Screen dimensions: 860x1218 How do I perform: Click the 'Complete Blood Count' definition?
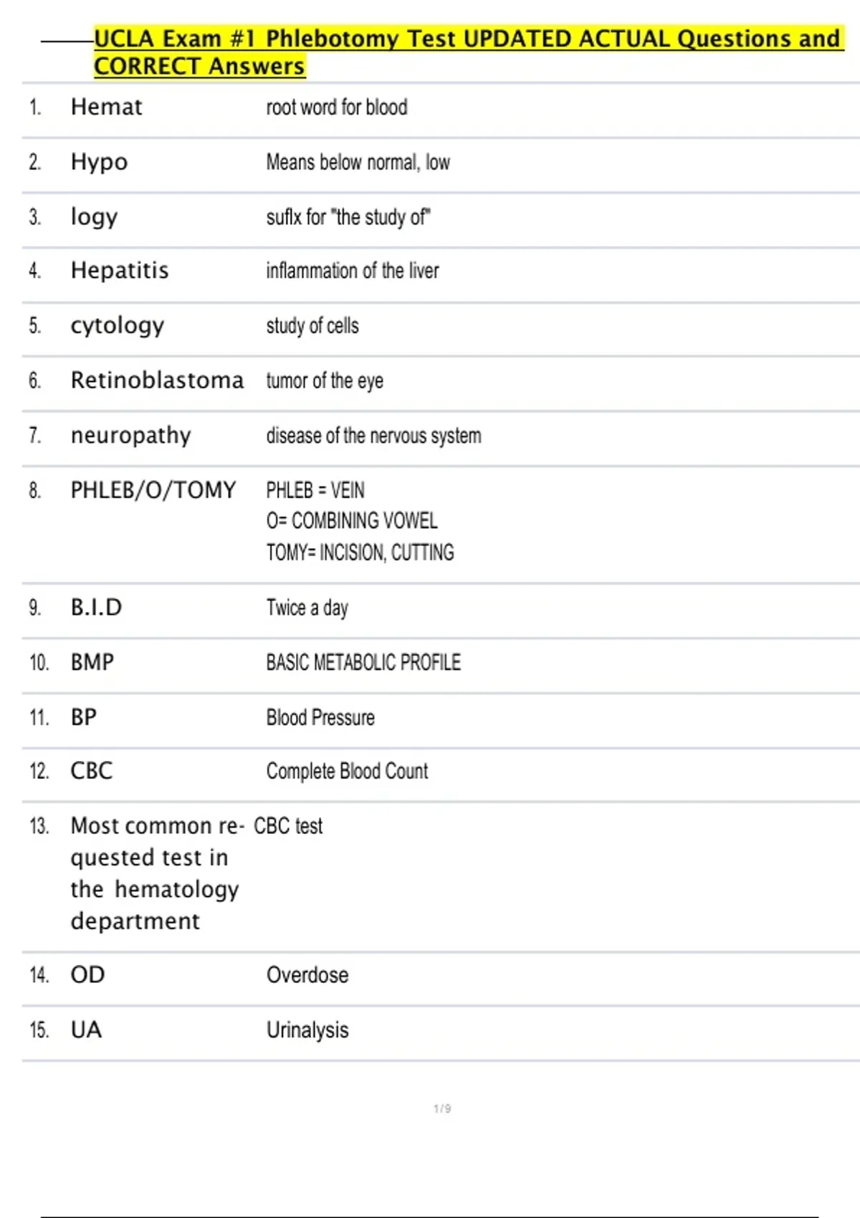pos(347,772)
